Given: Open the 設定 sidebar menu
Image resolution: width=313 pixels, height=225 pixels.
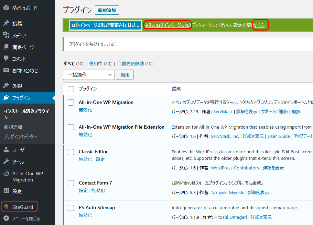Looking at the screenshot, I should tap(17, 191).
